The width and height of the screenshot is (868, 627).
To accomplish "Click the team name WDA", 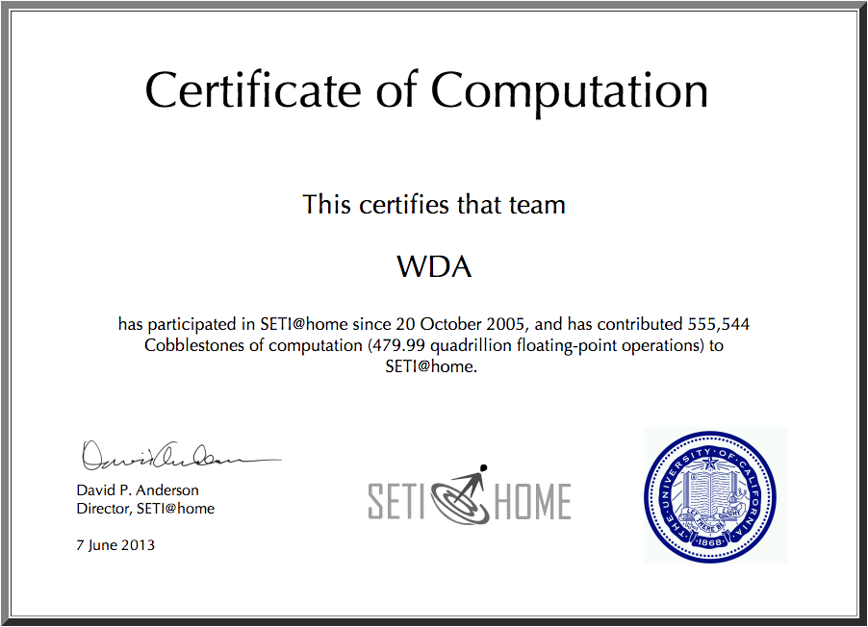I will click(434, 266).
